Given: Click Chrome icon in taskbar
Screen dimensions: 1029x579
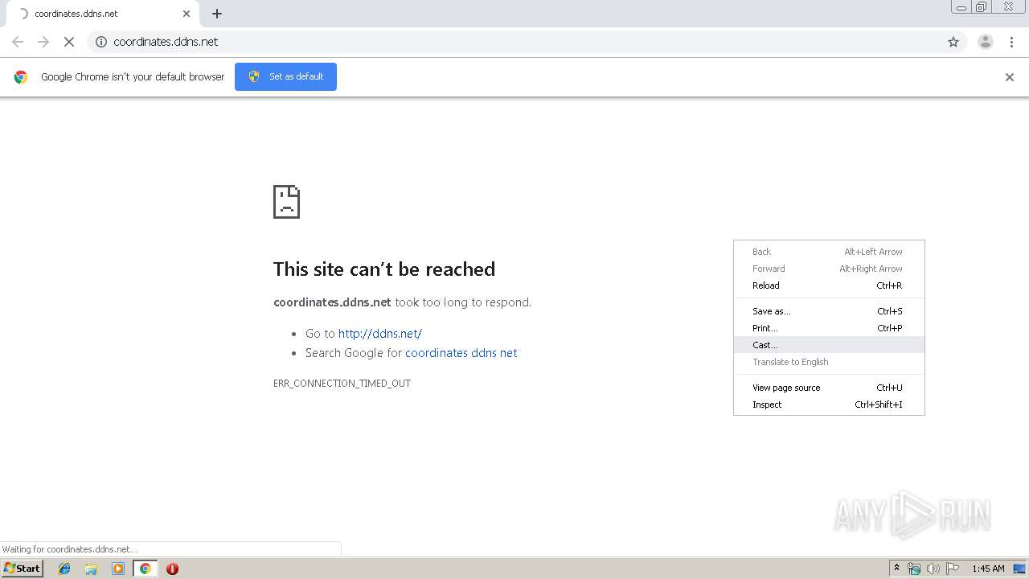Looking at the screenshot, I should (x=145, y=569).
